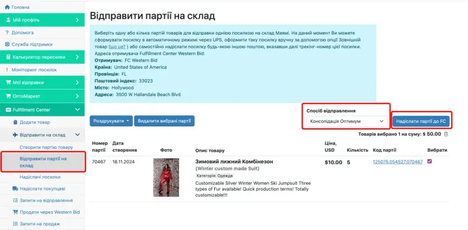Click the list icon beside Запити на відправлення

point(15,200)
